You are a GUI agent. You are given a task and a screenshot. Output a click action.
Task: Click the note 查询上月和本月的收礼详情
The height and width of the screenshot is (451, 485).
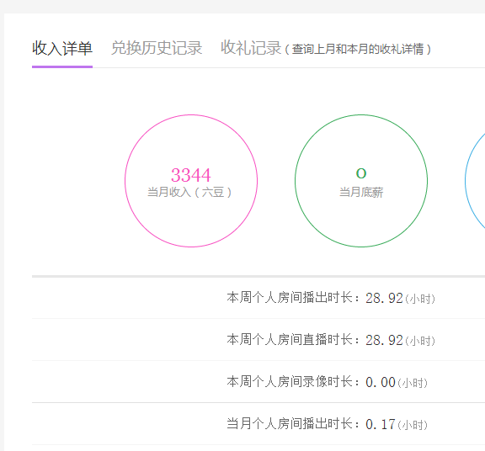358,49
